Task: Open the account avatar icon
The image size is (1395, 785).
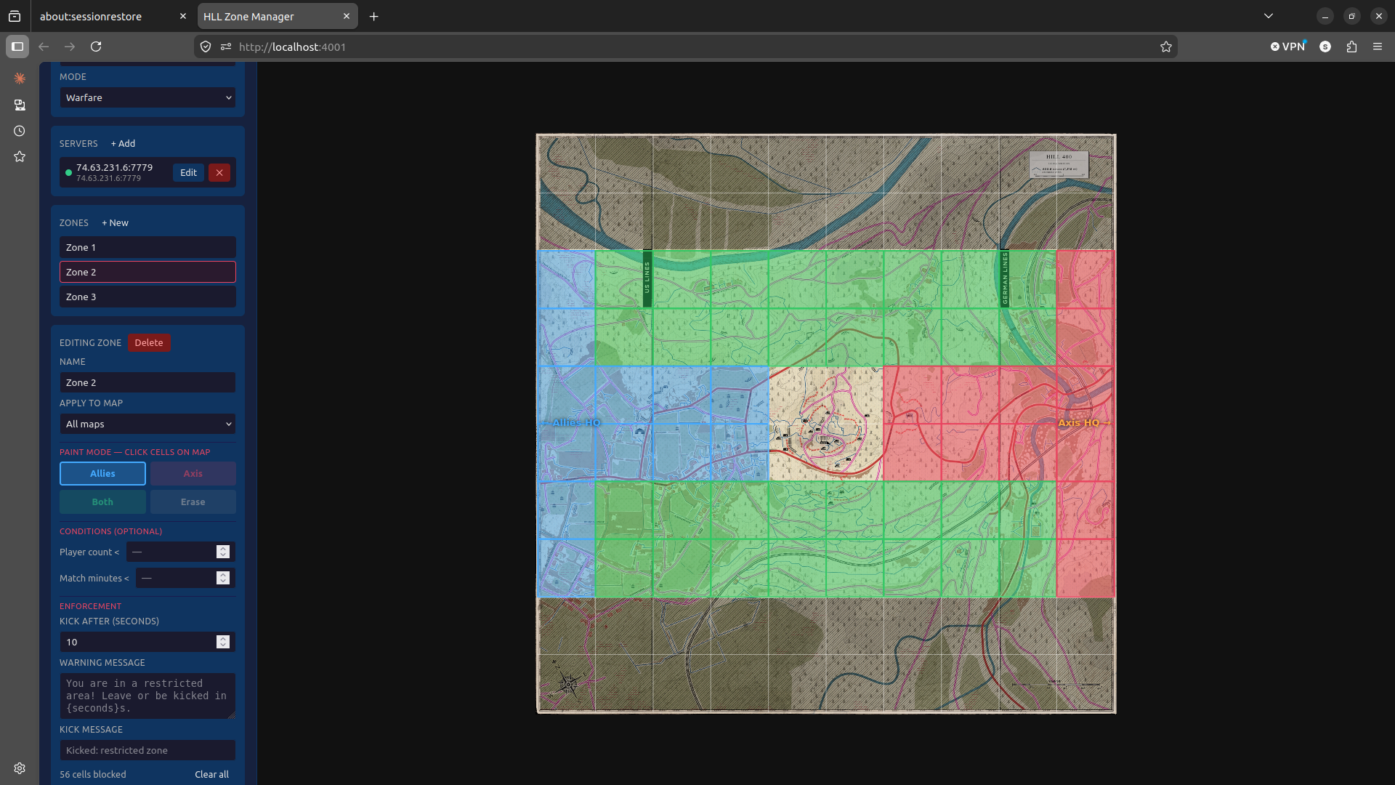Action: pyautogui.click(x=1325, y=47)
